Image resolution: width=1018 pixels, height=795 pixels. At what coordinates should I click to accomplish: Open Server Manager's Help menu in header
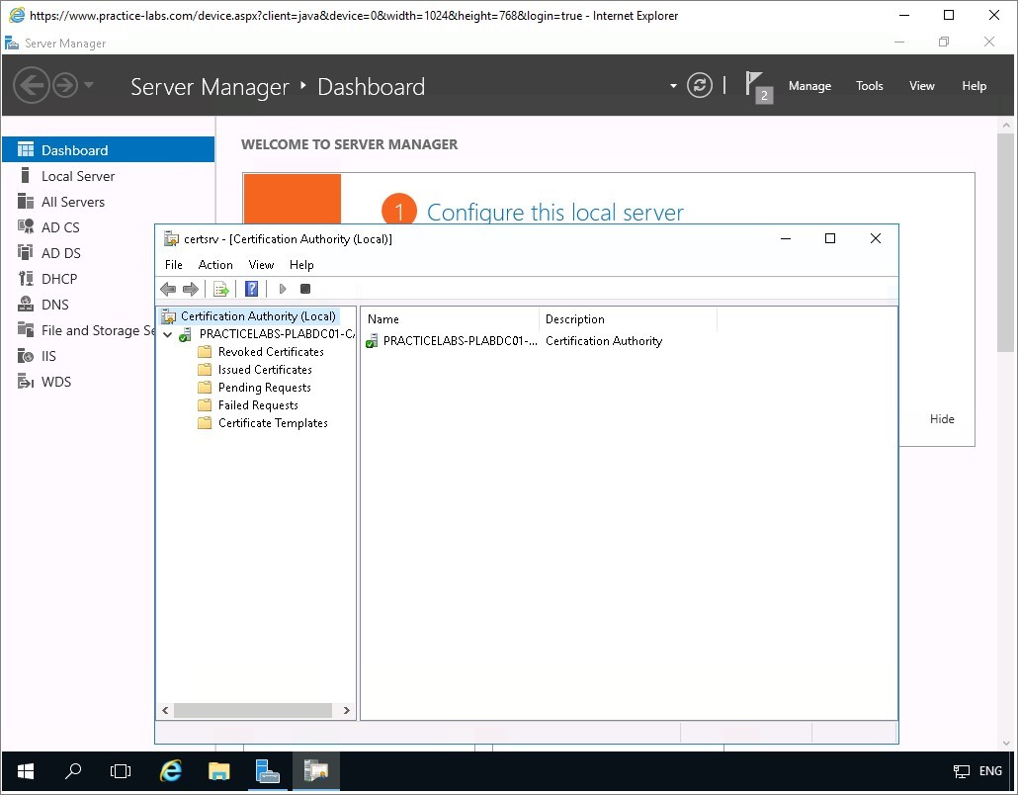974,86
